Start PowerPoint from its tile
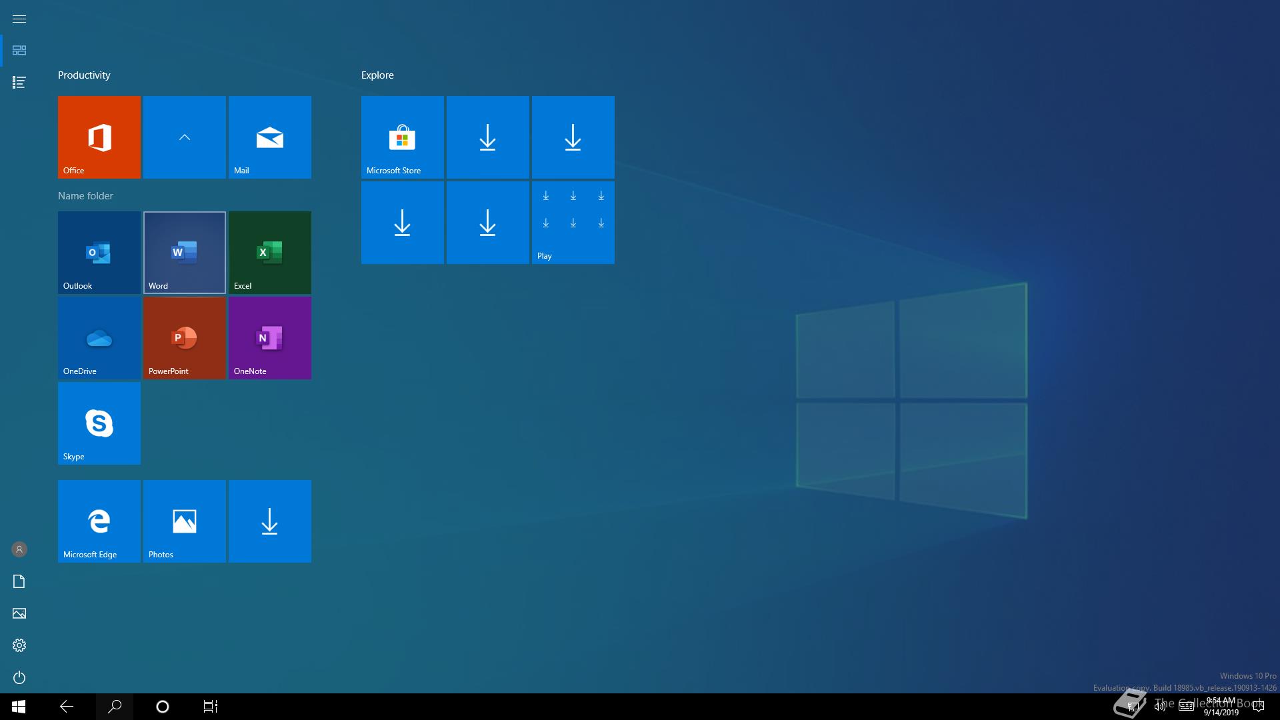Viewport: 1280px width, 720px height. coord(185,338)
